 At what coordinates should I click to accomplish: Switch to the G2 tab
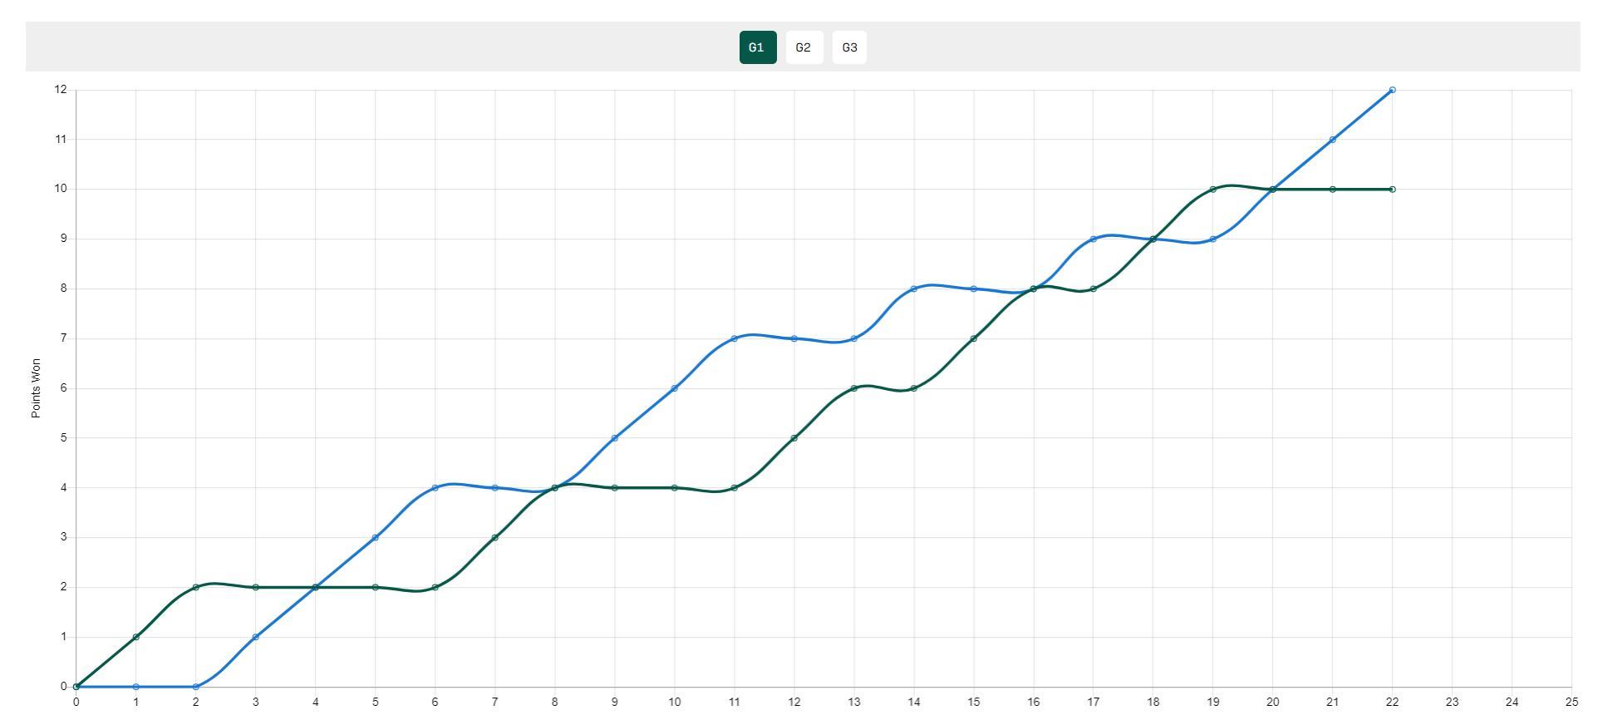pos(804,47)
